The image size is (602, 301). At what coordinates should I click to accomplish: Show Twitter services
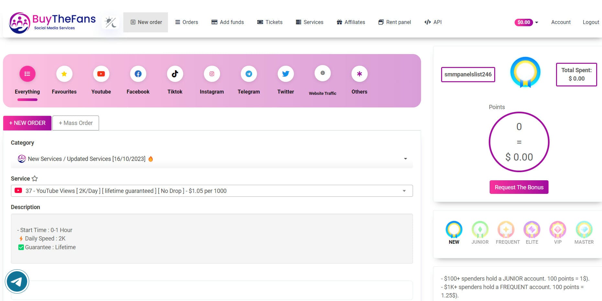[285, 74]
